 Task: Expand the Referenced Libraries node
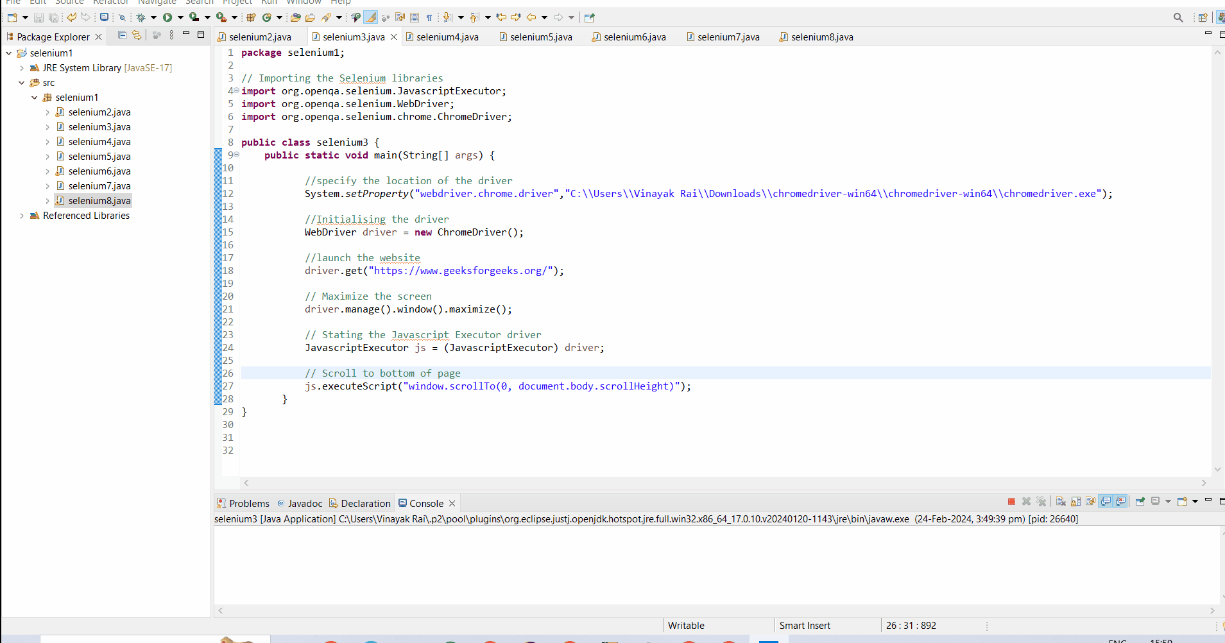22,216
